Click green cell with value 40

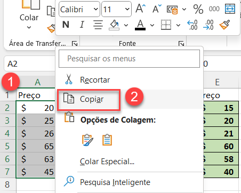click(x=221, y=172)
